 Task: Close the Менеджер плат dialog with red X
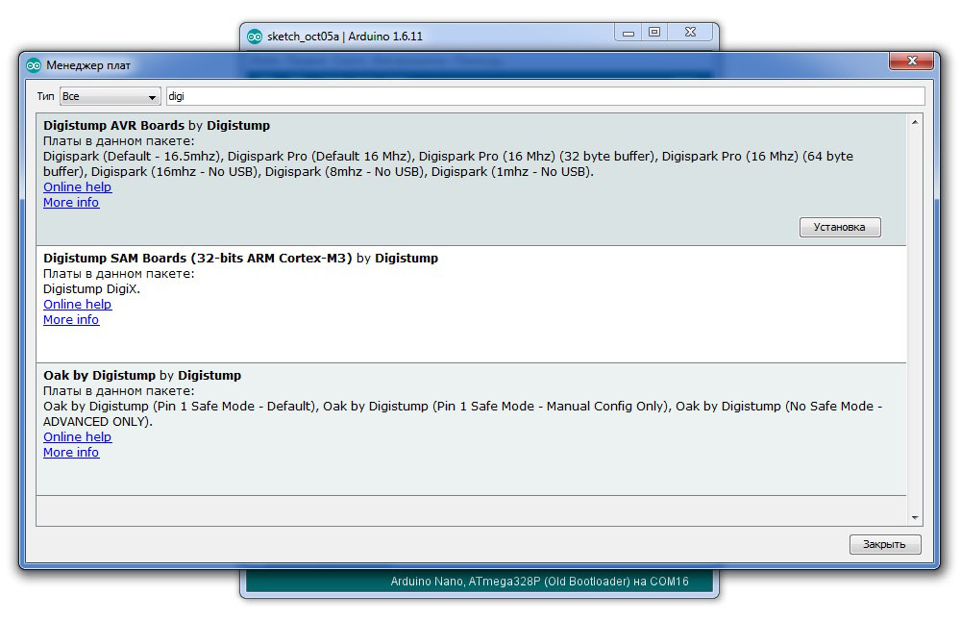(x=910, y=62)
